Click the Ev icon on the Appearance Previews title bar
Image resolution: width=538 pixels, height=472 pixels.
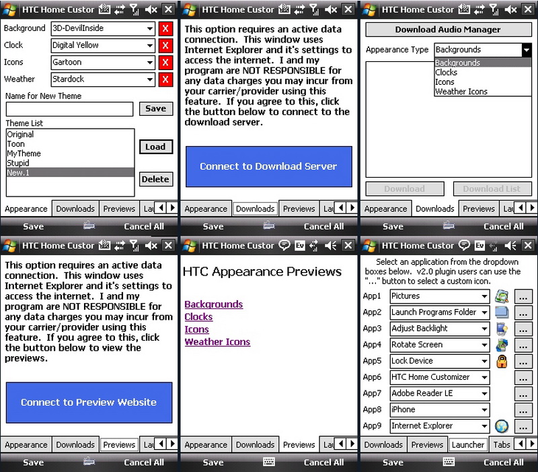[x=300, y=246]
